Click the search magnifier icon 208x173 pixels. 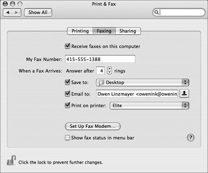(x=156, y=13)
